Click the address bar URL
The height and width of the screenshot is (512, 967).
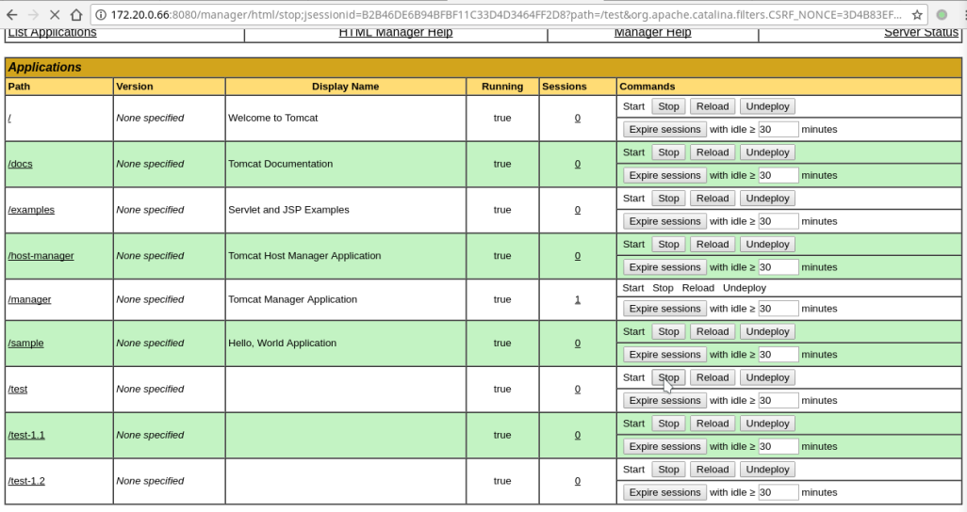click(506, 15)
